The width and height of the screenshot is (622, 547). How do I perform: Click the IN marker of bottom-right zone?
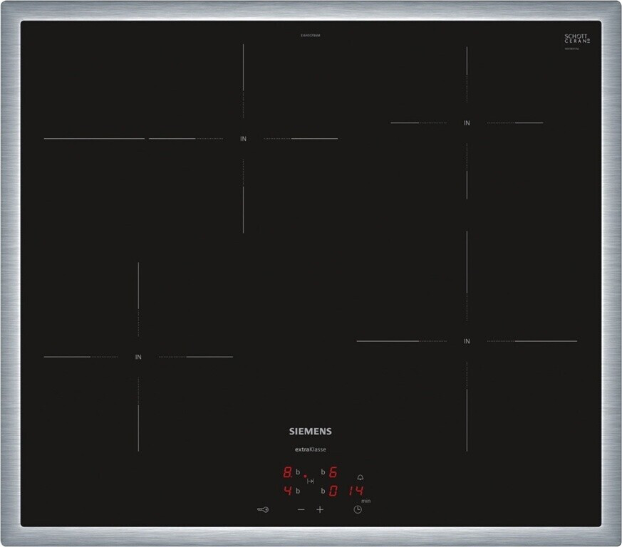(467, 341)
